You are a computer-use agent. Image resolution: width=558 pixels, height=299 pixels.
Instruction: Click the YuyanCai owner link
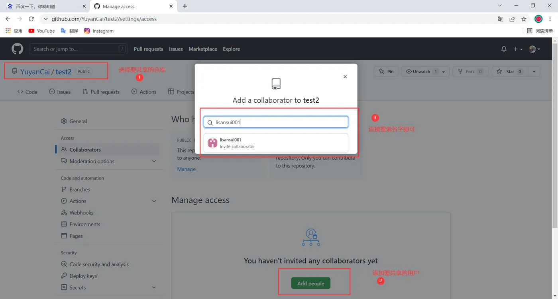35,72
